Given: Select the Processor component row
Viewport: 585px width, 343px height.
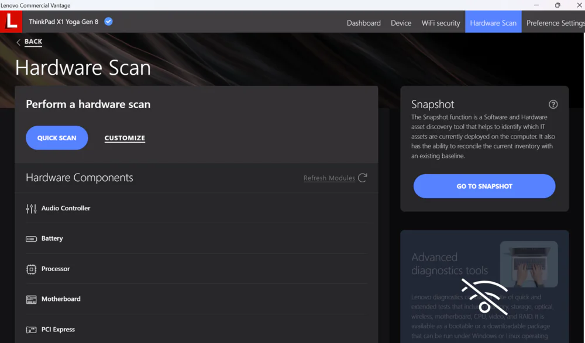Looking at the screenshot, I should coord(196,269).
